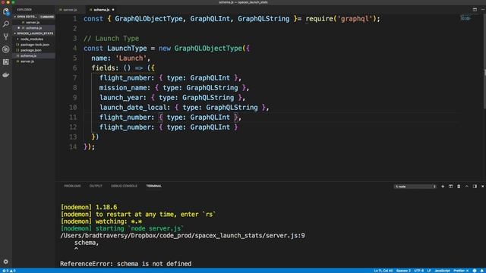Click "require('graphql')" on line 1
Screen dimensions: 486x273
[341, 18]
